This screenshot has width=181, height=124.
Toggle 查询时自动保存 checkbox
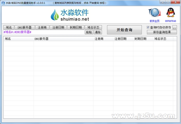148,27
